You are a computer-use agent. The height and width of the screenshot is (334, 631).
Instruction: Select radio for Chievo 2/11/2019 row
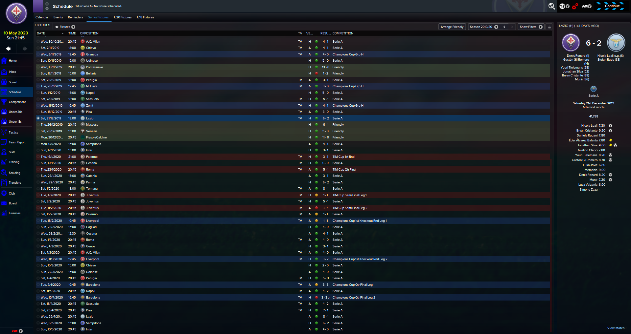click(x=38, y=48)
